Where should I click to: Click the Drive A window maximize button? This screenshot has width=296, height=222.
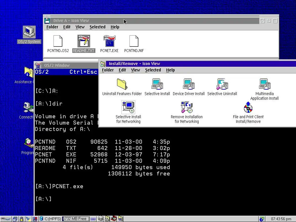tap(275, 21)
